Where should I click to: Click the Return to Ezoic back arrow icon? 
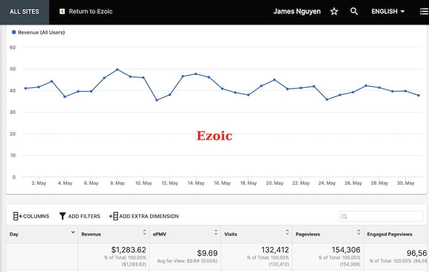point(62,11)
